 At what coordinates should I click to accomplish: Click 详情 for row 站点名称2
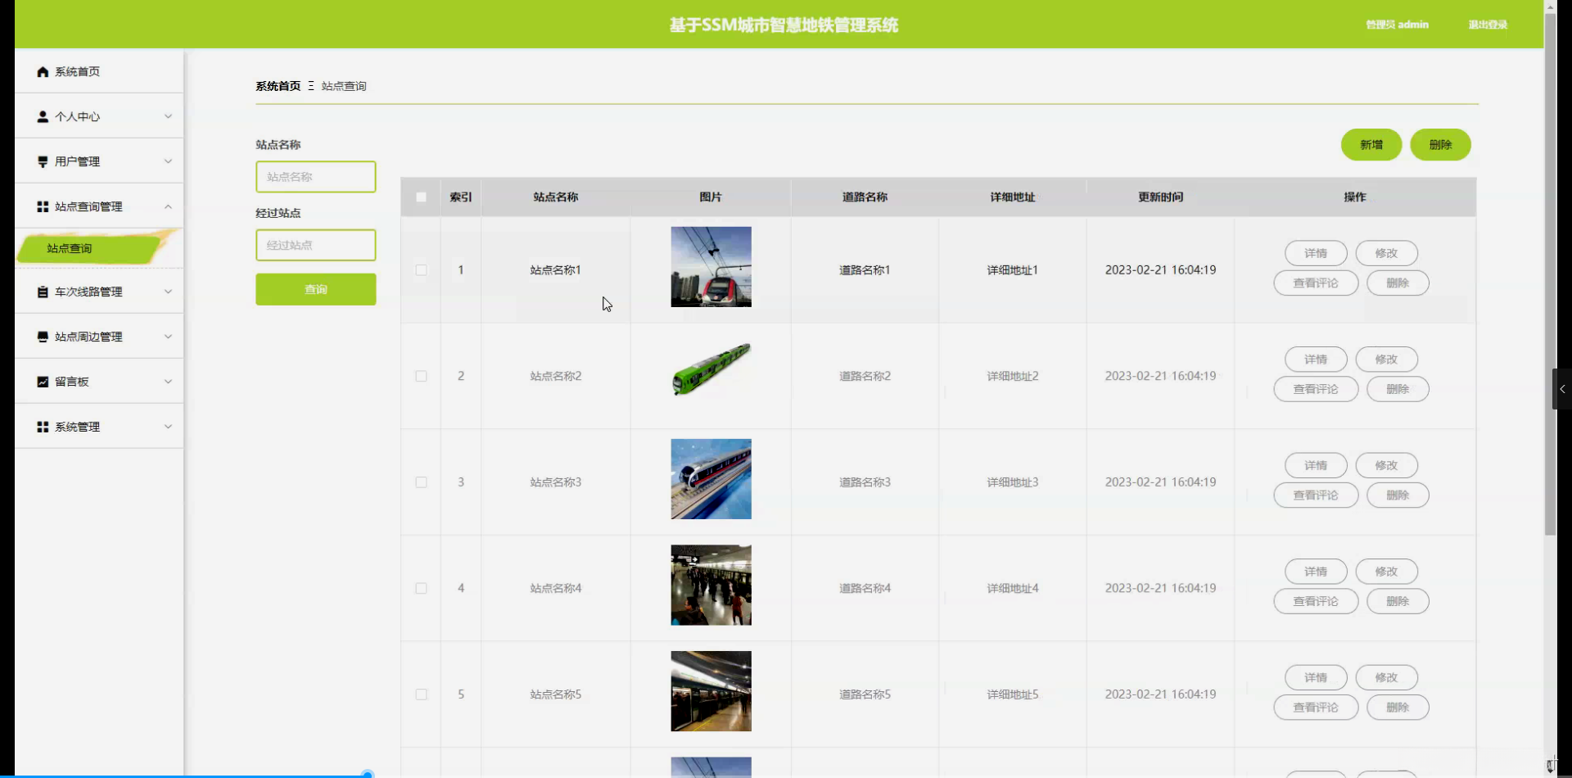[1316, 360]
